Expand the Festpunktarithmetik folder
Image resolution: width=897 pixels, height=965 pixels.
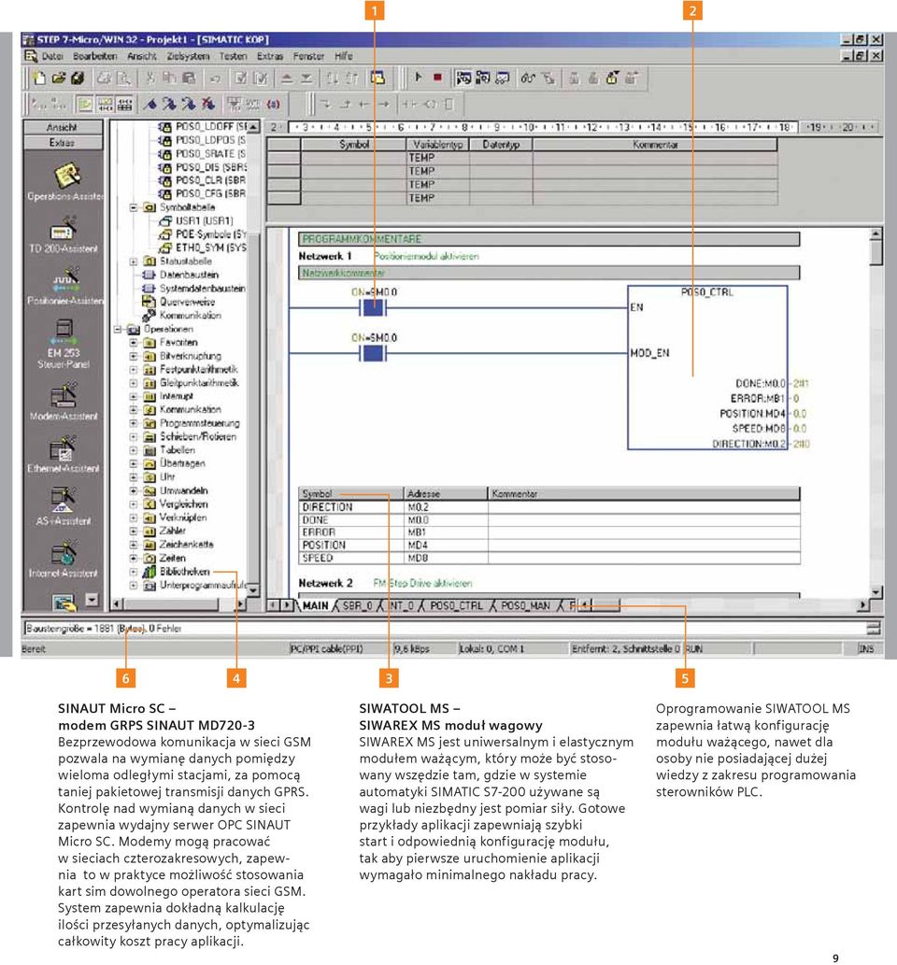[133, 369]
